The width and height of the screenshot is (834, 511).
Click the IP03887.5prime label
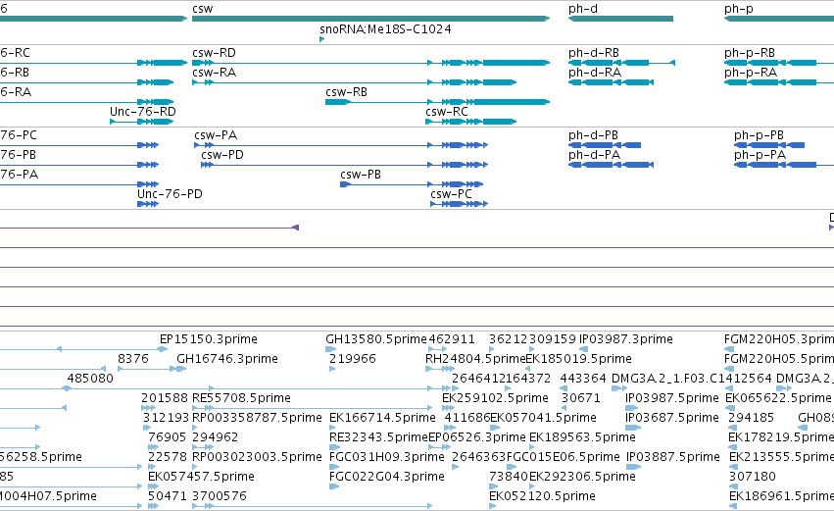673,457
